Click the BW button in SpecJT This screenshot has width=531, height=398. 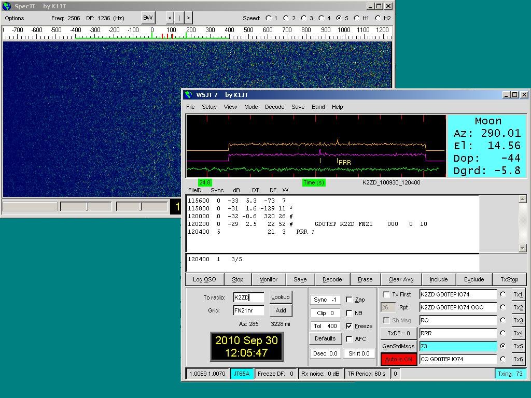pos(148,18)
